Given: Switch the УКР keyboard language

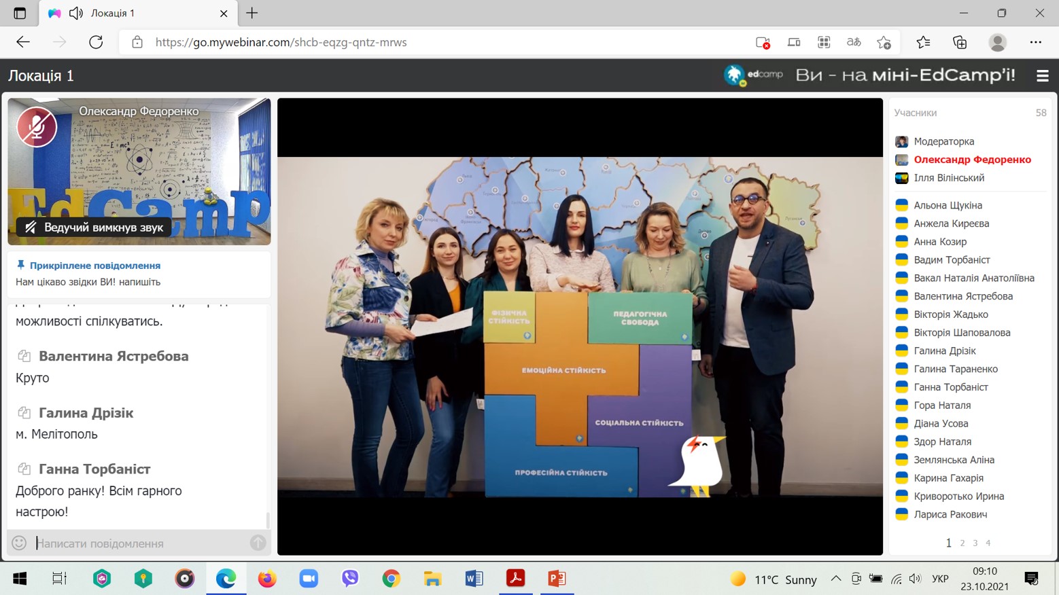Looking at the screenshot, I should tap(940, 579).
